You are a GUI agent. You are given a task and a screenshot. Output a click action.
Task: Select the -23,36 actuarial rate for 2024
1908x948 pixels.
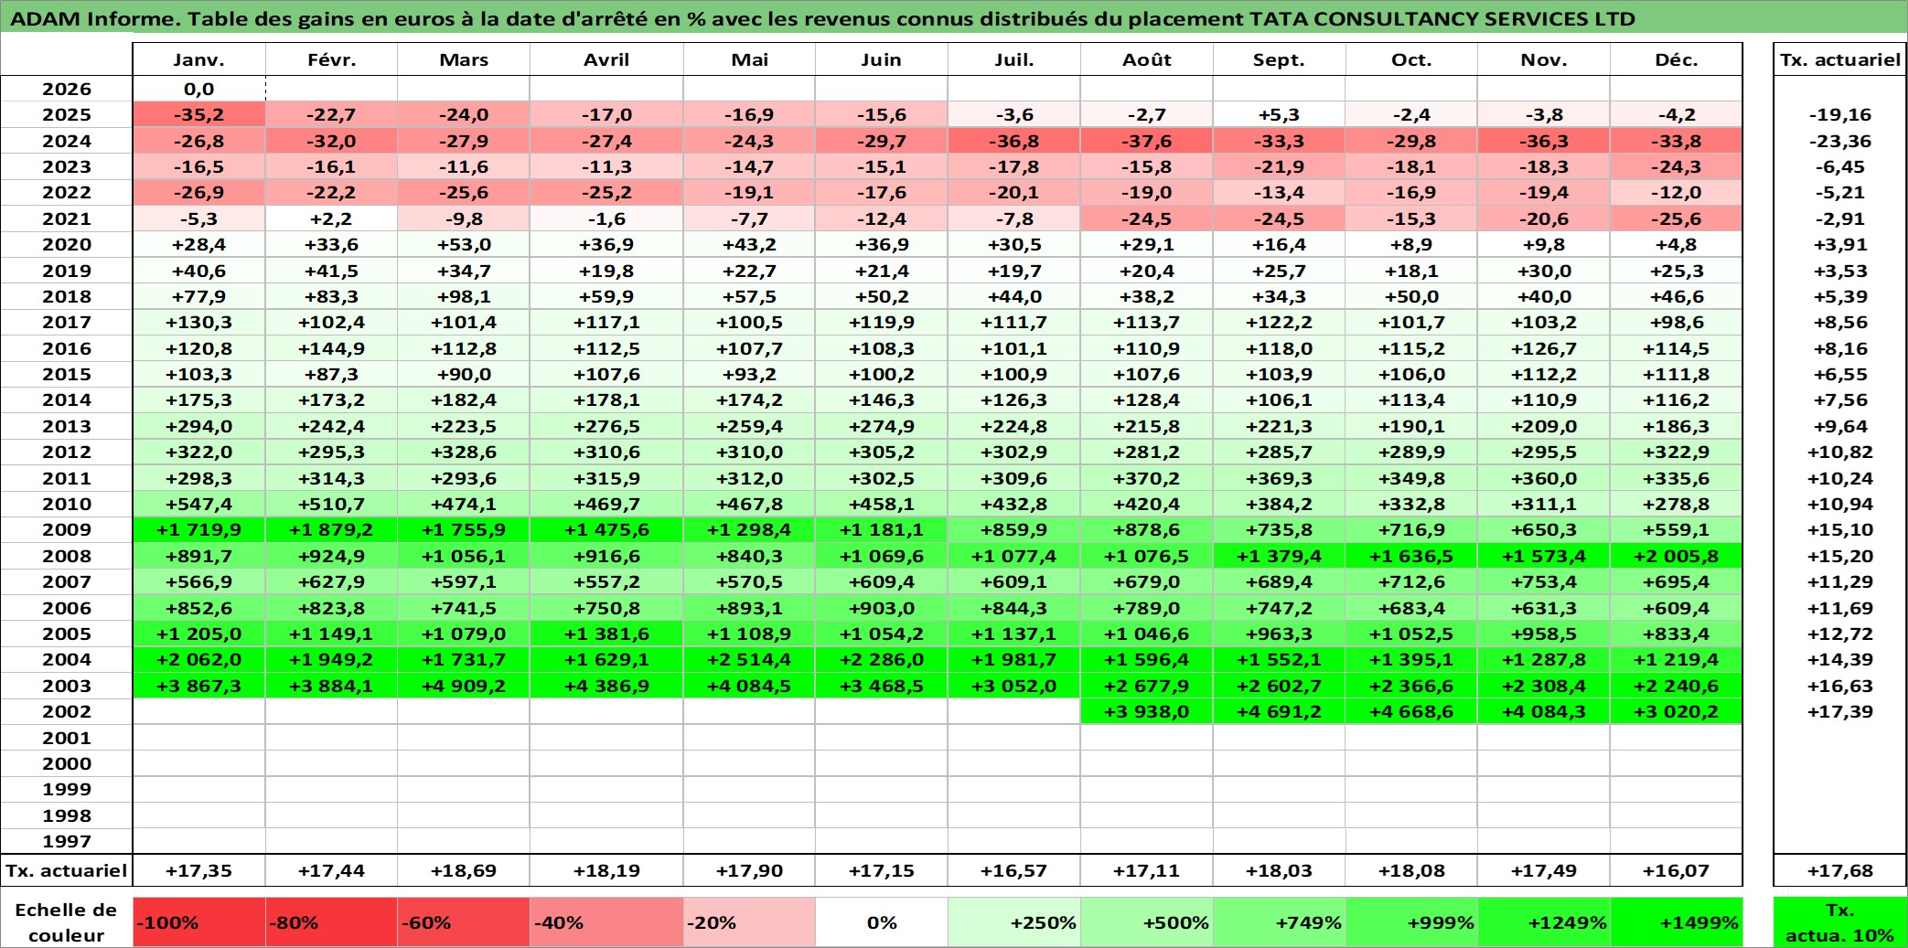1840,141
